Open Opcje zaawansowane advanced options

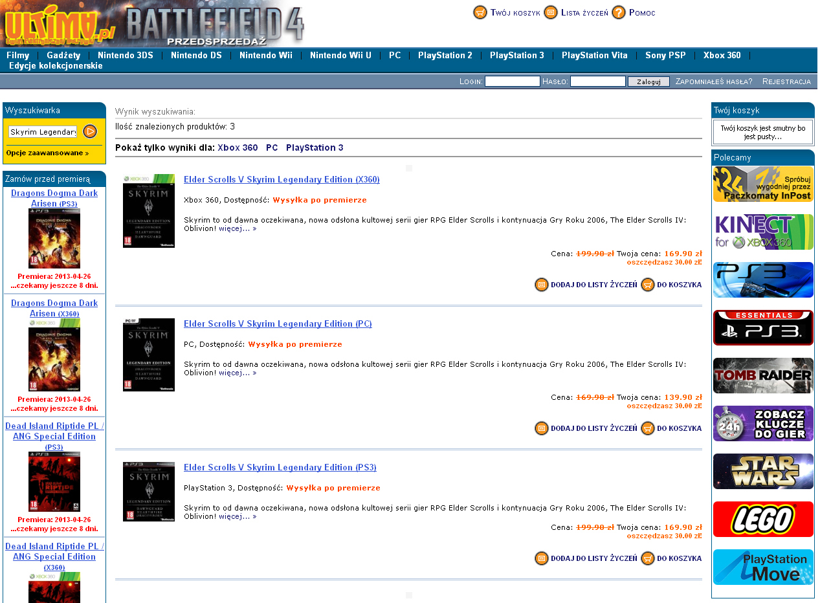tap(47, 153)
